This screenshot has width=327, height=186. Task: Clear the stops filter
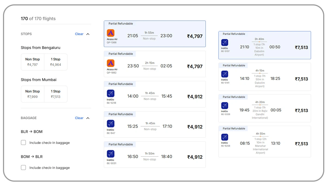tap(79, 34)
